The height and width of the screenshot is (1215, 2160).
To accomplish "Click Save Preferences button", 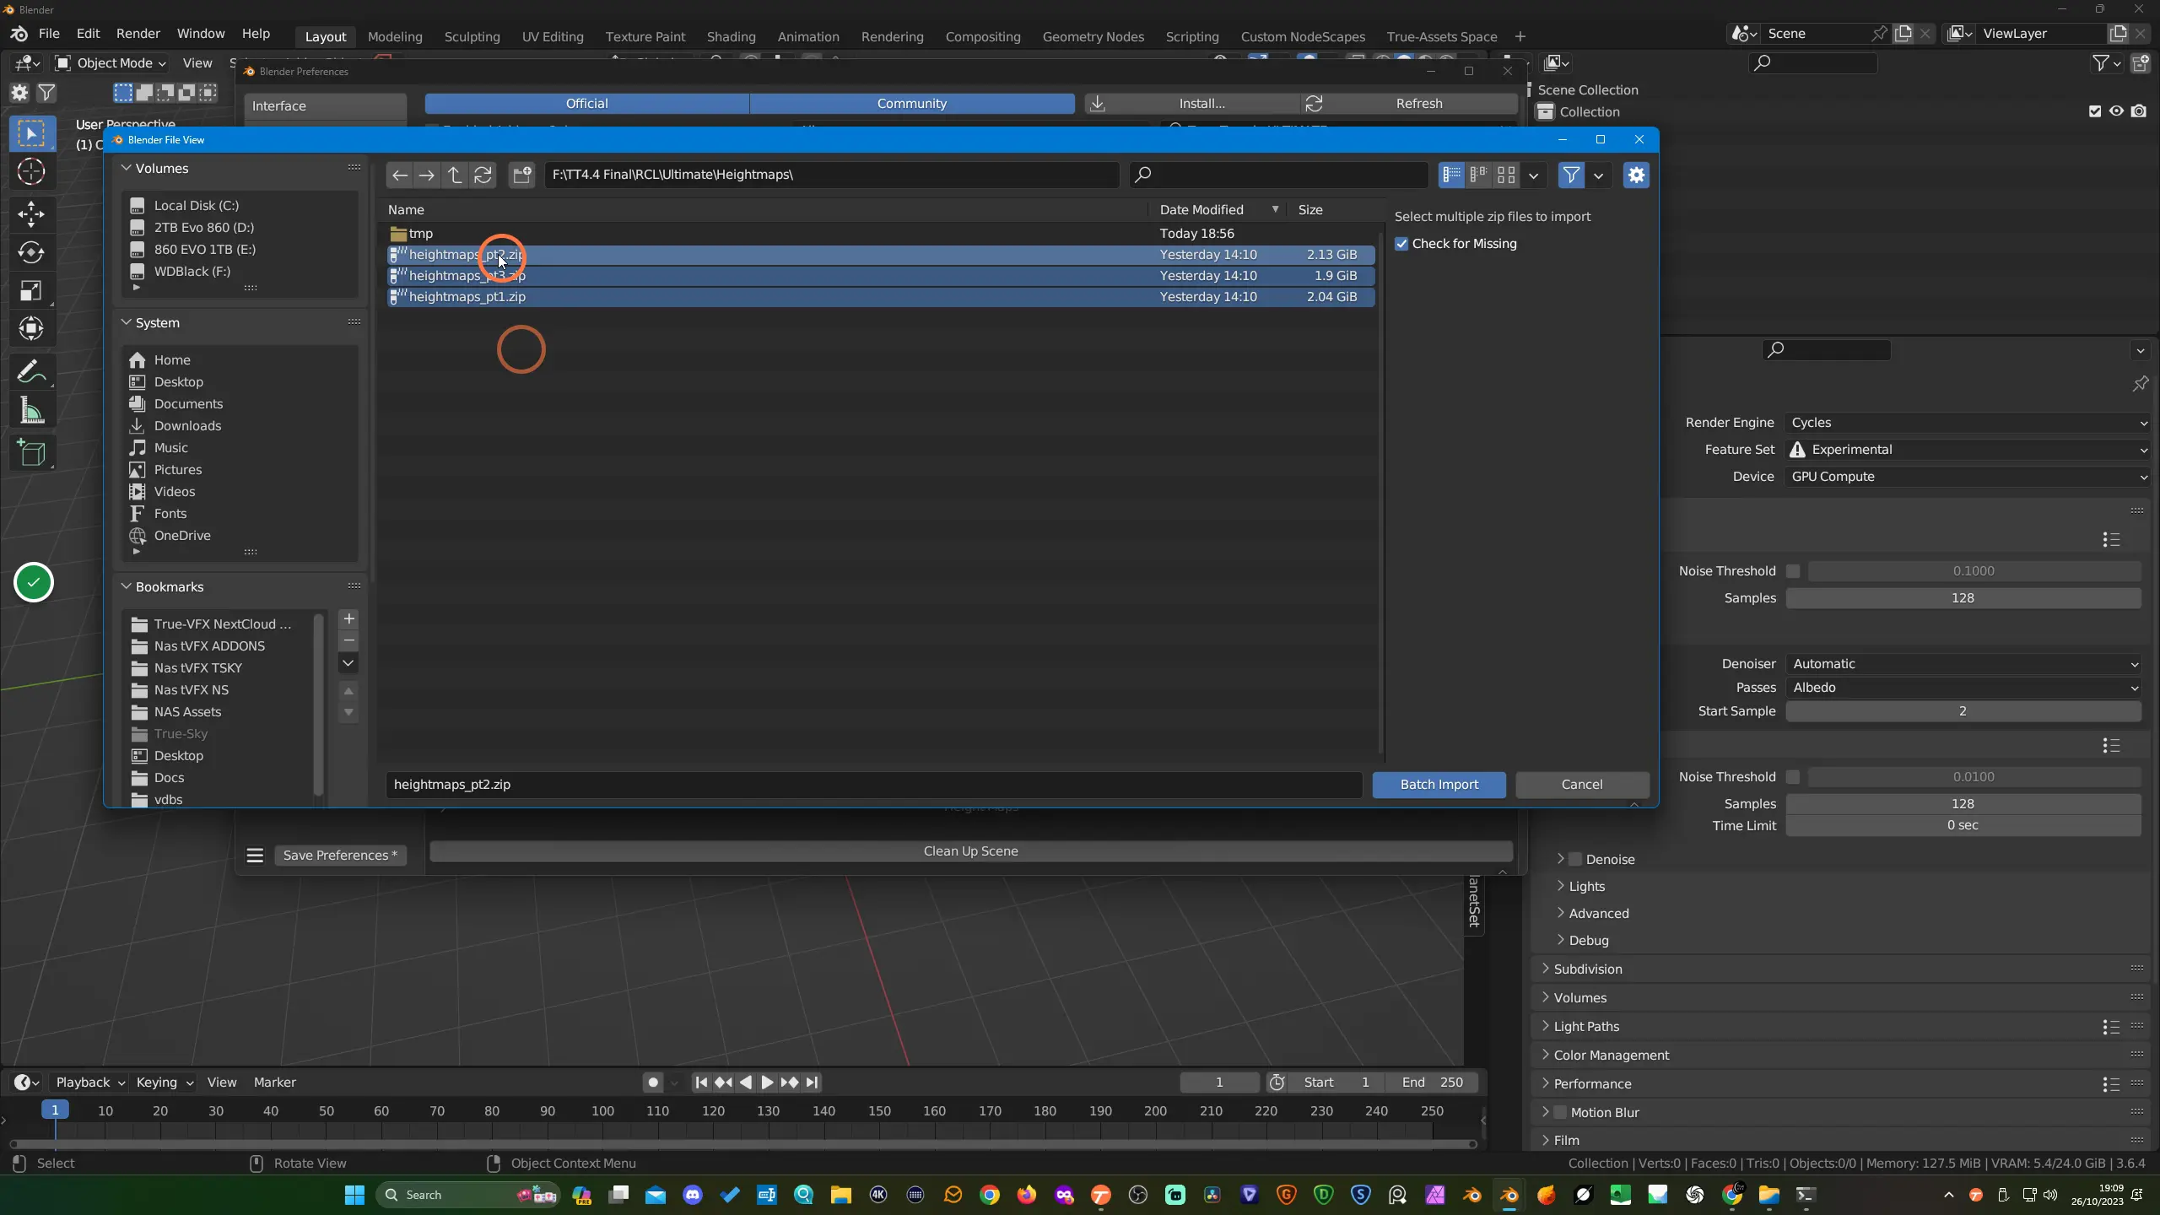I will point(340,856).
